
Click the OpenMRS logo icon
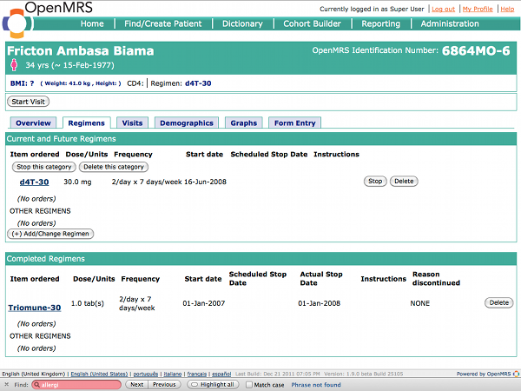coord(16,23)
